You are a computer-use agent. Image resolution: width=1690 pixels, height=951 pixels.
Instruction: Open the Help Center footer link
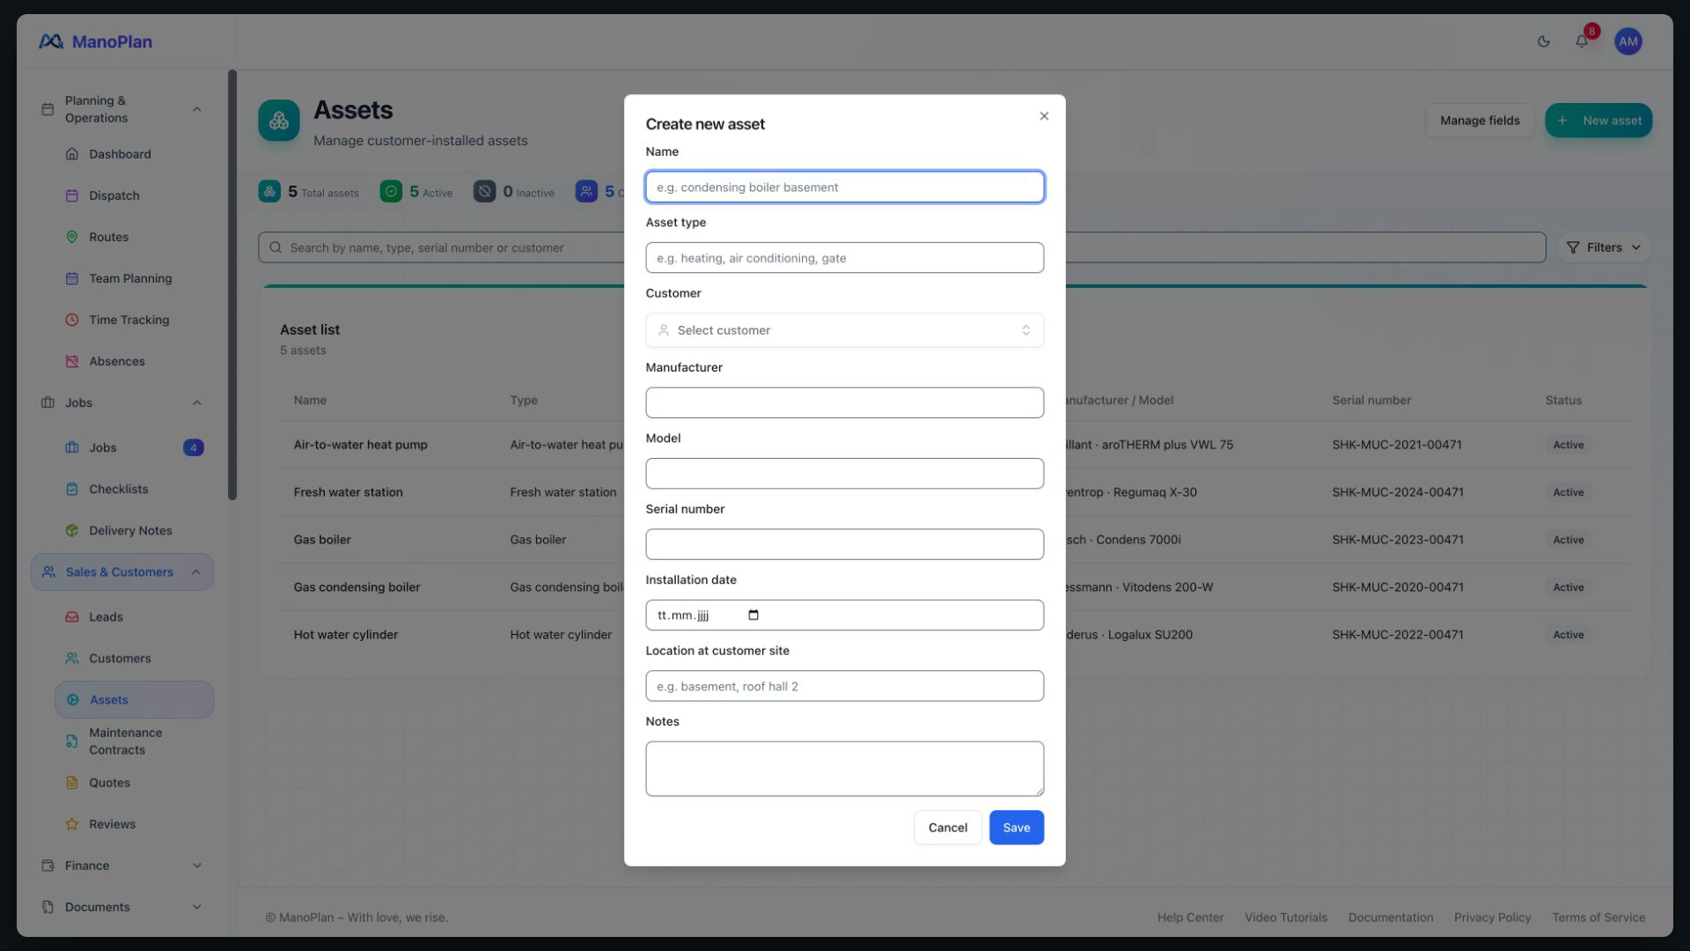(1190, 918)
